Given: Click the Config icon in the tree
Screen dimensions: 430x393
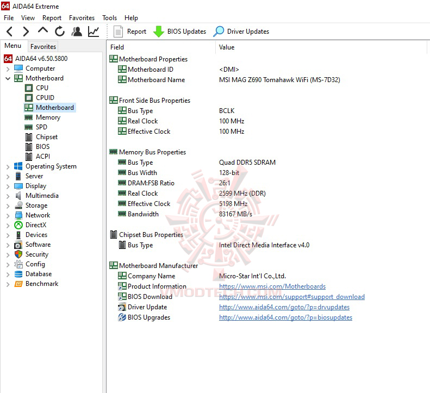Looking at the screenshot, I should 18,264.
